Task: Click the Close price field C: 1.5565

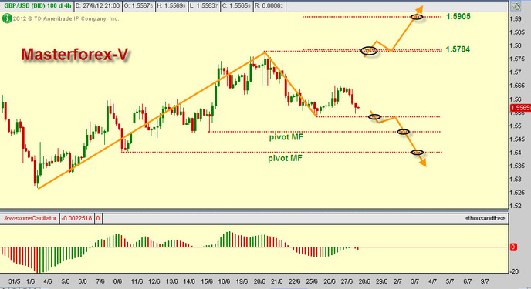Action: pos(235,5)
